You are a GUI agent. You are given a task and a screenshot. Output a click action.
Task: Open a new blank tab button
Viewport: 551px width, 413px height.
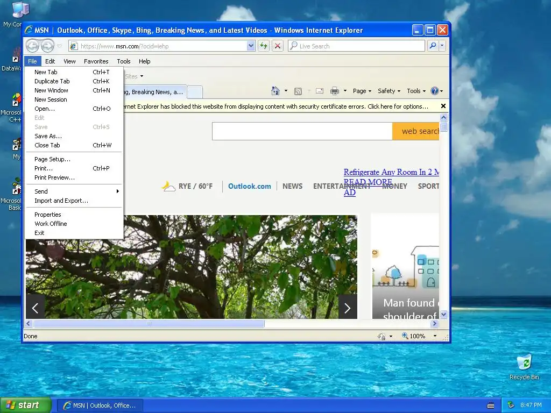pyautogui.click(x=195, y=92)
